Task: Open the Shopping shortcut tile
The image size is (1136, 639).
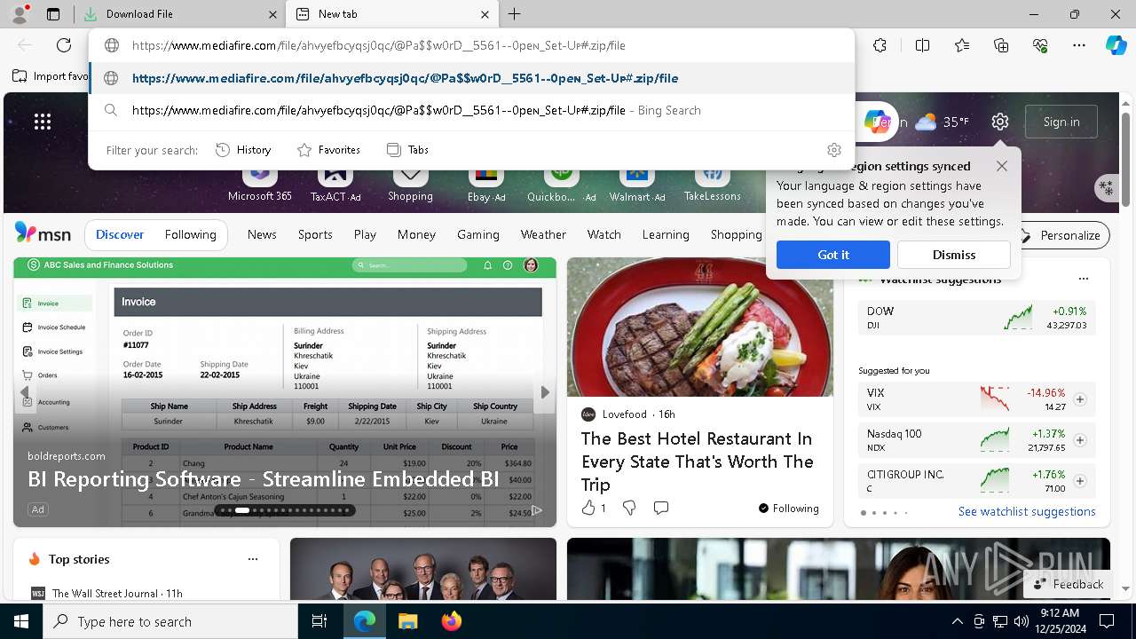Action: (410, 183)
